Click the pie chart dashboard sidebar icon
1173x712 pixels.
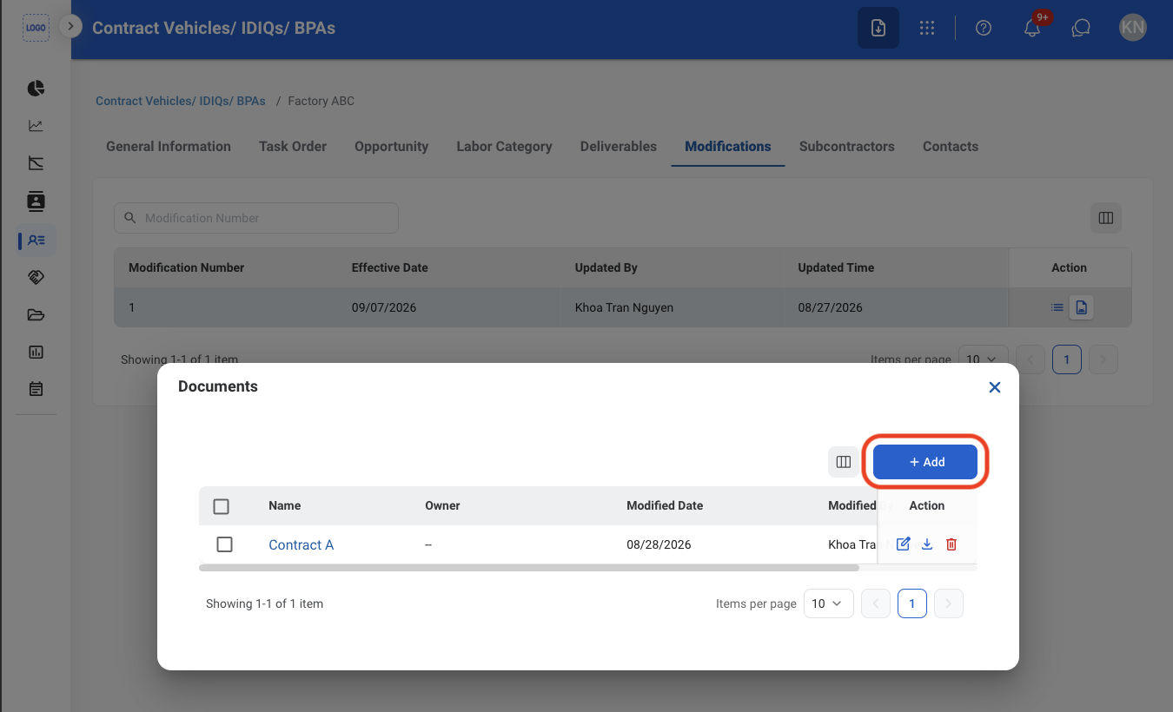pyautogui.click(x=36, y=89)
